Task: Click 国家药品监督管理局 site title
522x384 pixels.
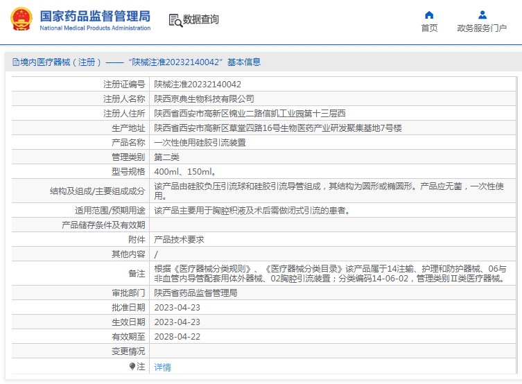Action: click(x=95, y=16)
